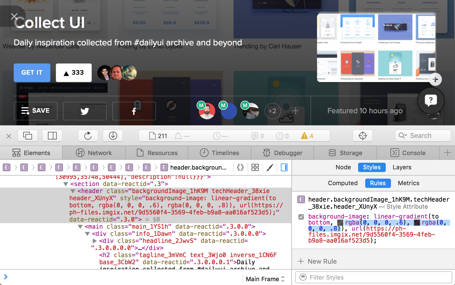
Task: Add a New Rule
Action: point(317,261)
